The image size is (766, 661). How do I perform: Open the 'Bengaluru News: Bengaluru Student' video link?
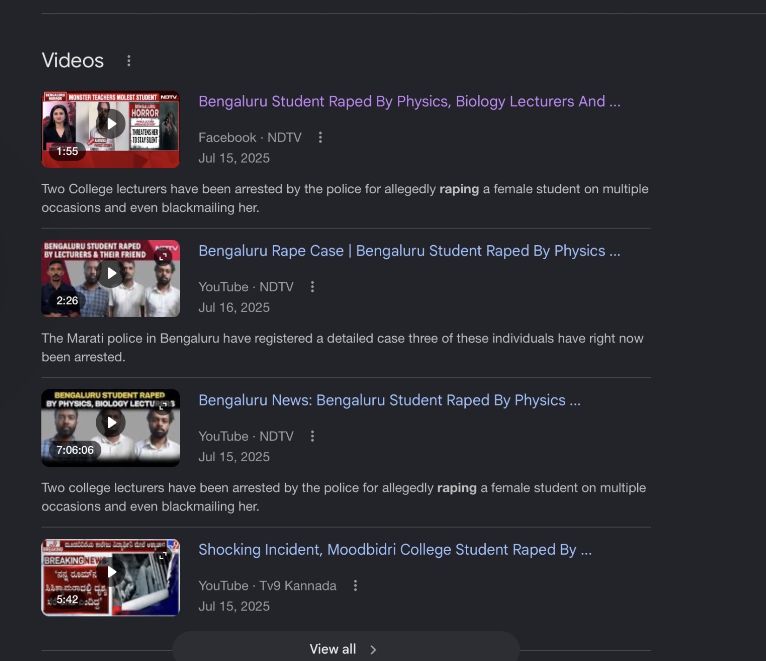click(390, 400)
